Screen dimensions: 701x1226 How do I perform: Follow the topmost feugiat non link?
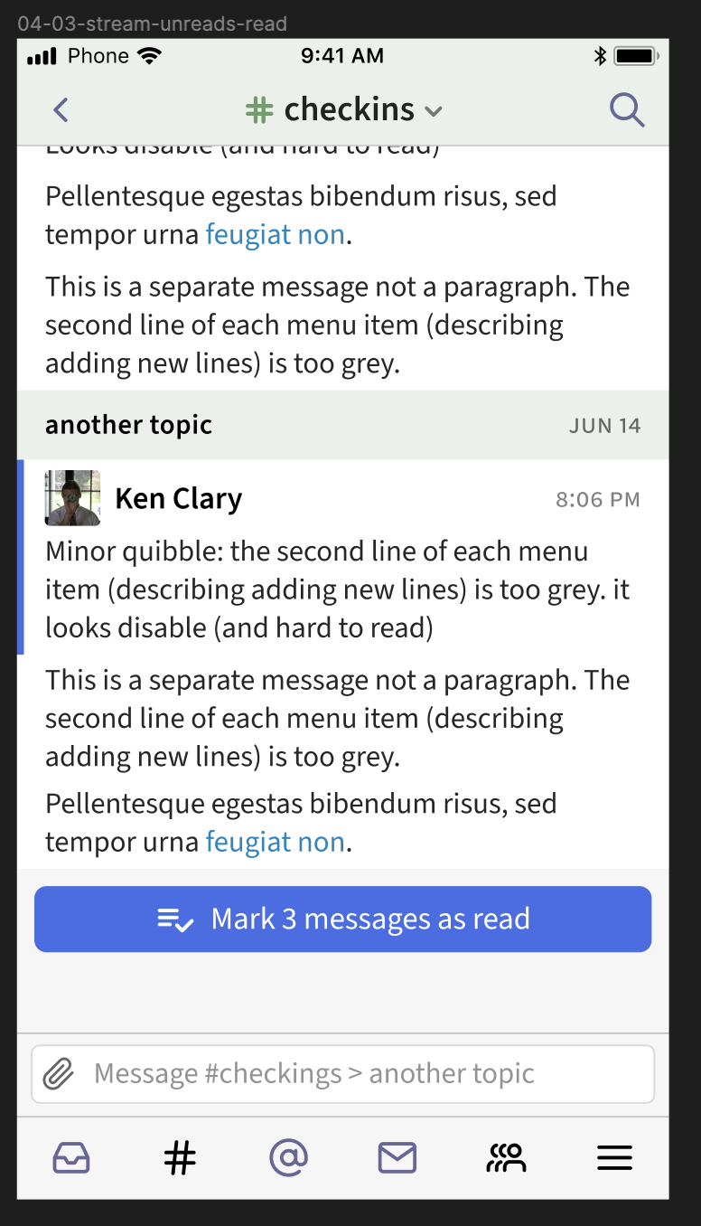point(275,234)
